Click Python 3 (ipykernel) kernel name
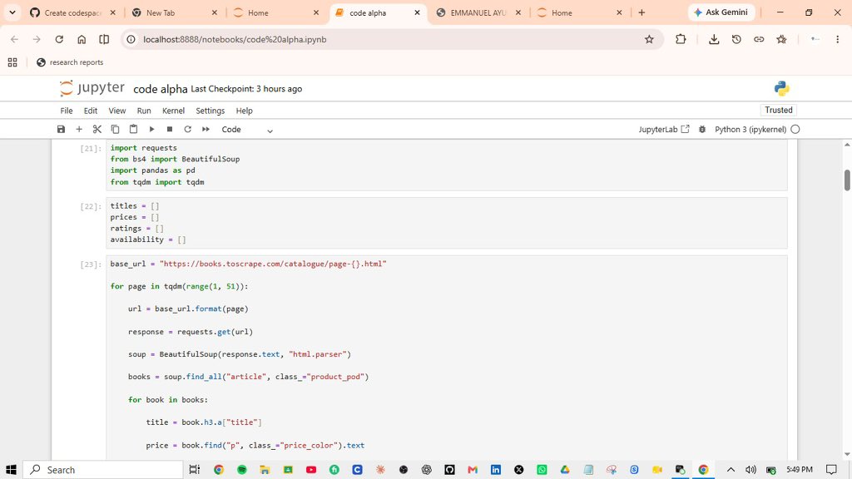The height and width of the screenshot is (479, 852). pos(750,129)
